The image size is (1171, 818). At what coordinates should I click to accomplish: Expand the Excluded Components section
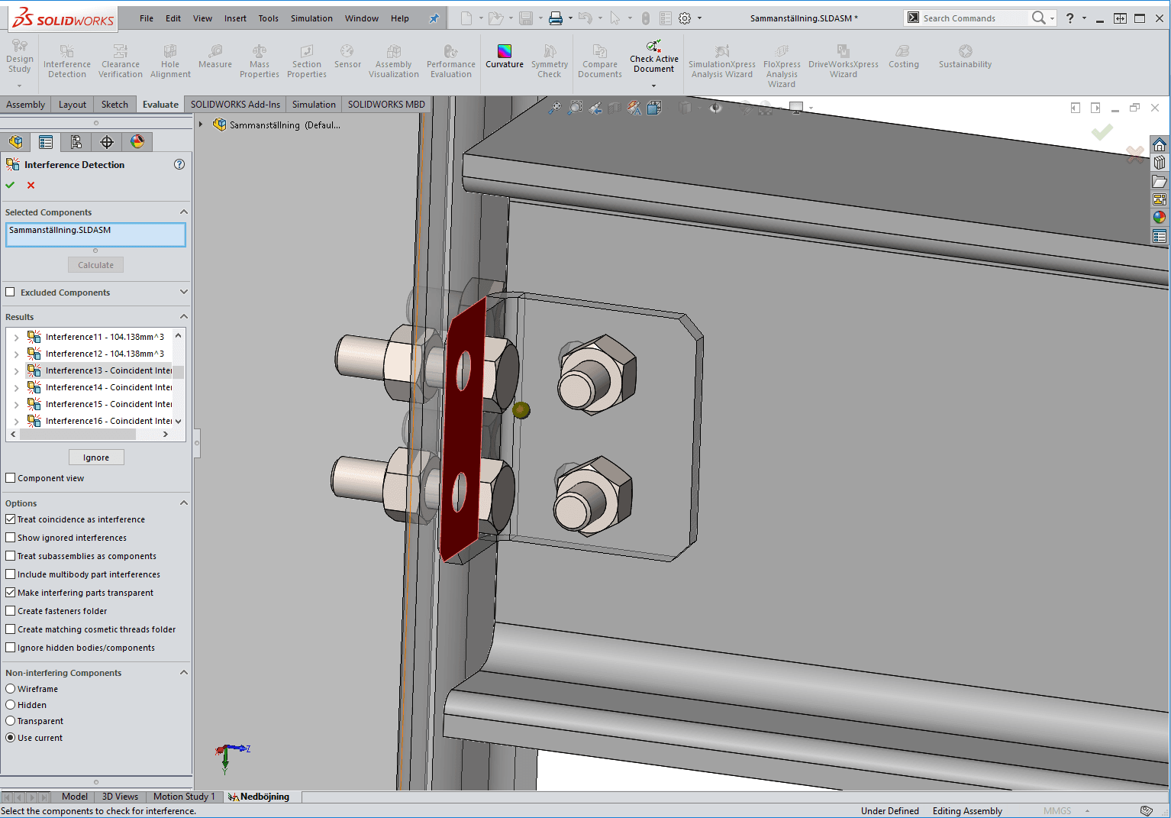183,292
